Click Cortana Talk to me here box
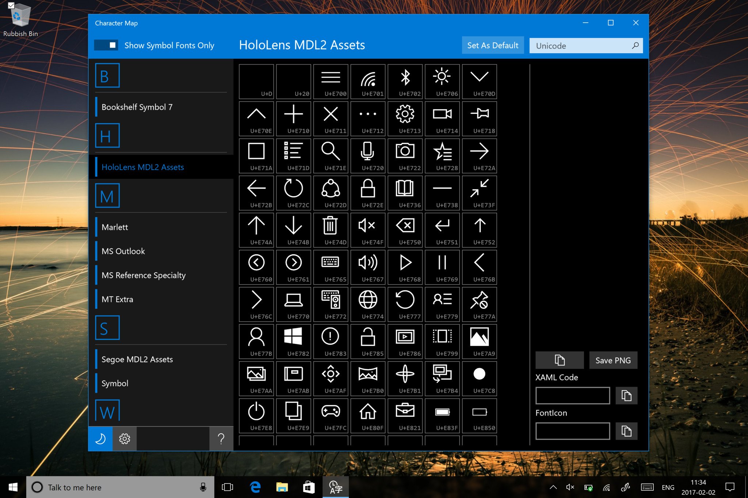The image size is (748, 498). pyautogui.click(x=120, y=487)
